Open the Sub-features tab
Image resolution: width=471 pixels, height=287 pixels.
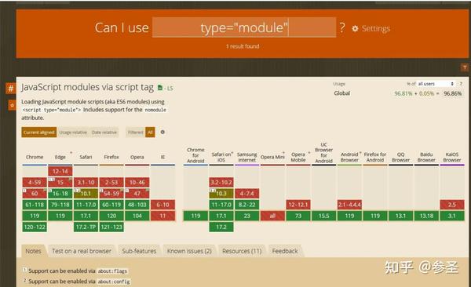[x=139, y=251]
